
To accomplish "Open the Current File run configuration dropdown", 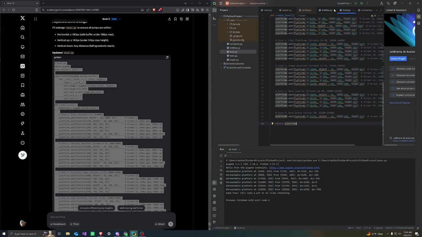I will (x=344, y=3).
